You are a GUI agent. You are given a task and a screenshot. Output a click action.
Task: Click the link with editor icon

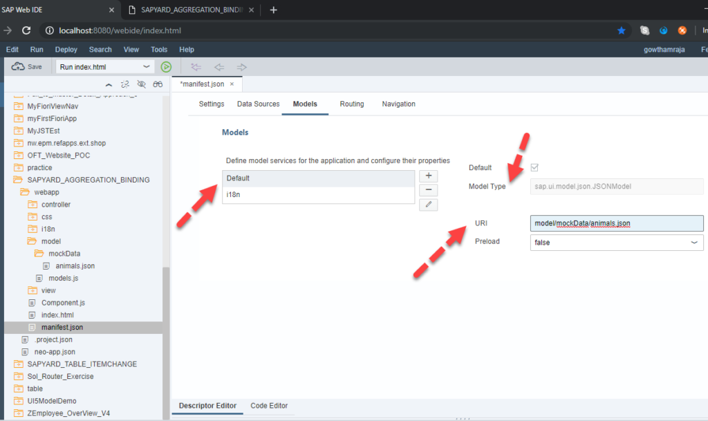(x=125, y=84)
